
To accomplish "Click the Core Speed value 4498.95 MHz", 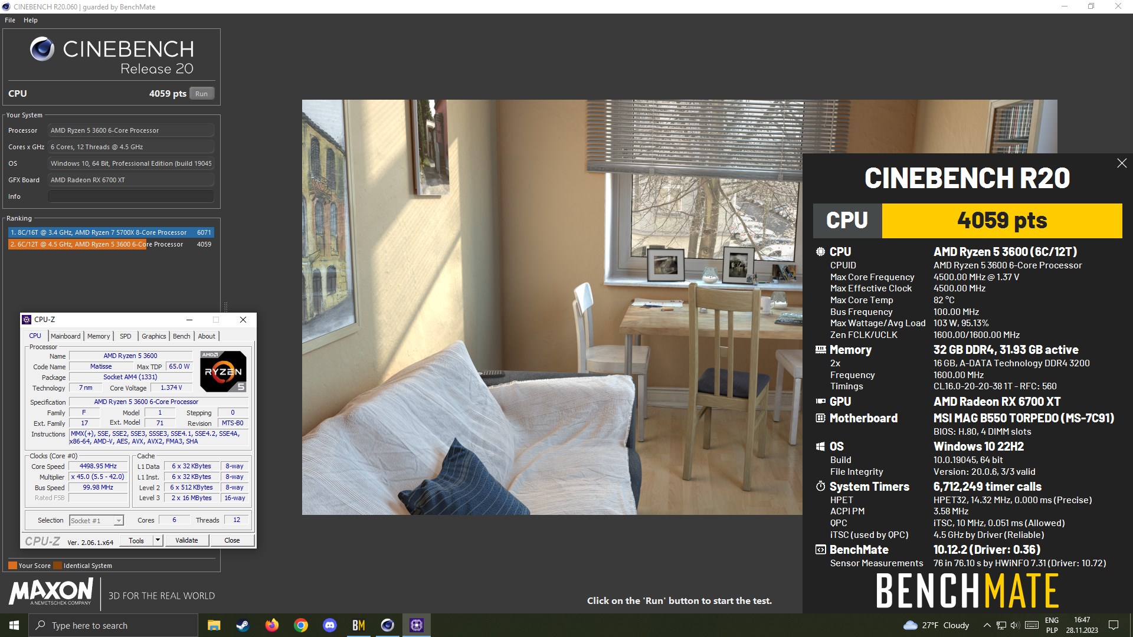I will coord(98,466).
